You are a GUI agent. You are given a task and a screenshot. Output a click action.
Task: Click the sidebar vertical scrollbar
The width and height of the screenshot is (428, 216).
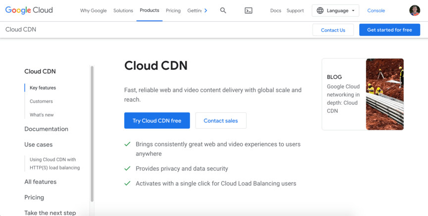tap(92, 134)
